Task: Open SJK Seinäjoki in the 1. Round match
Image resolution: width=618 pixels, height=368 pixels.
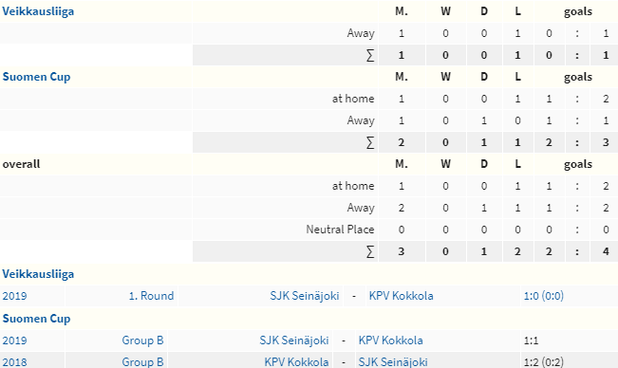Action: 305,296
